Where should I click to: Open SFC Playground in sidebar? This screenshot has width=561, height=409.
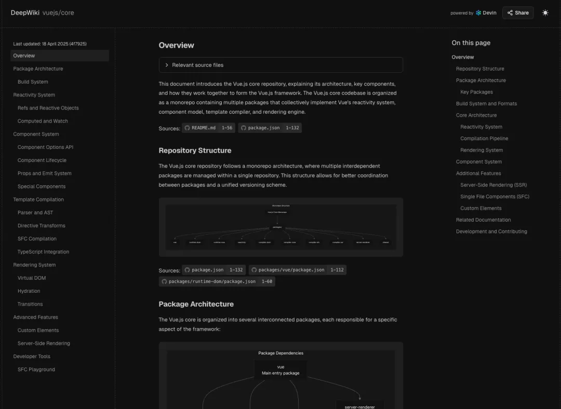coord(36,370)
